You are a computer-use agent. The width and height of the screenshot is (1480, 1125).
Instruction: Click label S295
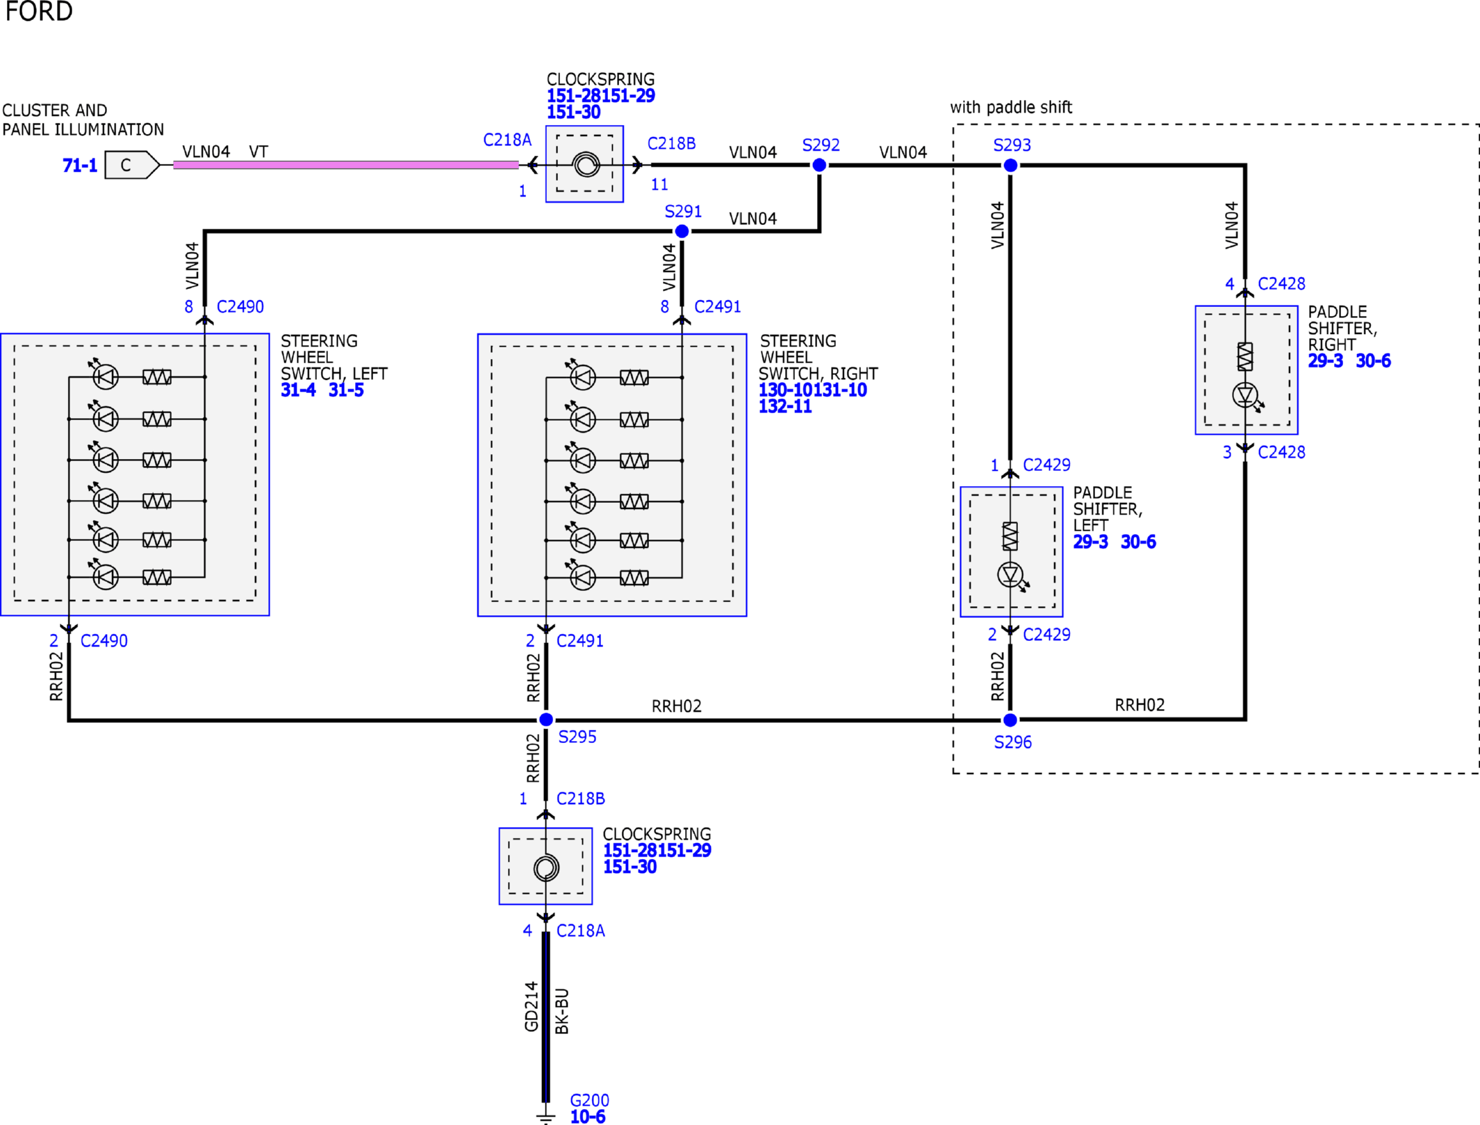(x=577, y=737)
